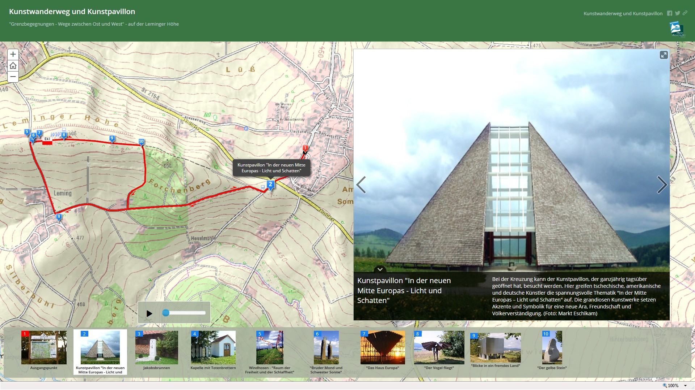
Task: Select map marker 9 on the route
Action: (112, 139)
